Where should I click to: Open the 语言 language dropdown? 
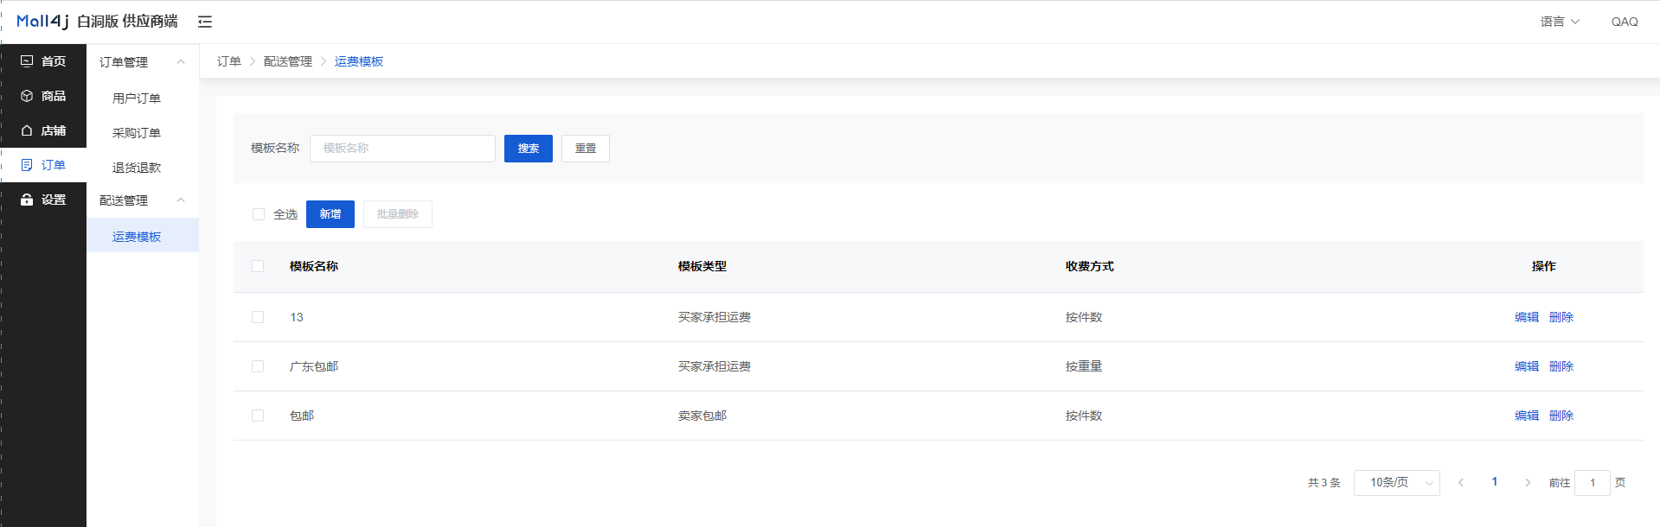(x=1560, y=22)
